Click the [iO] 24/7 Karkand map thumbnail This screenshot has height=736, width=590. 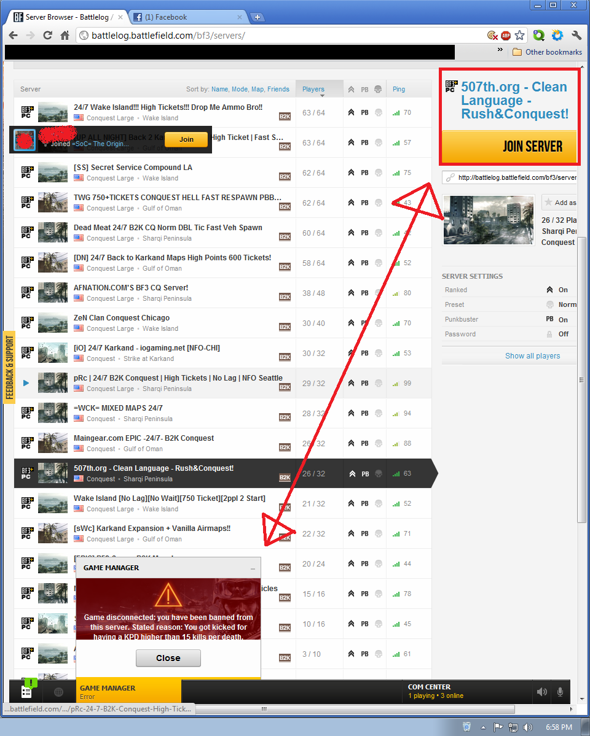pyautogui.click(x=53, y=353)
